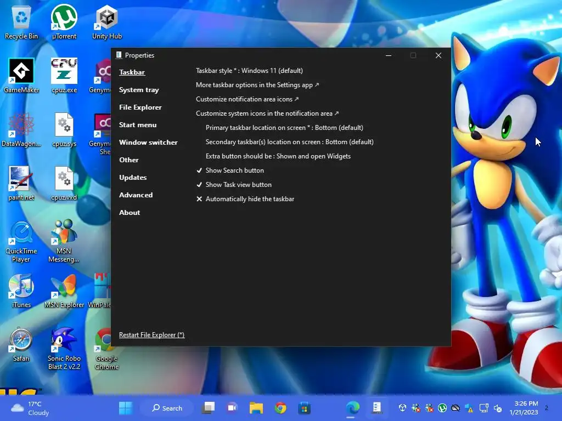The width and height of the screenshot is (562, 421).
Task: Select the µTorrent desktop shortcut
Action: point(64,22)
